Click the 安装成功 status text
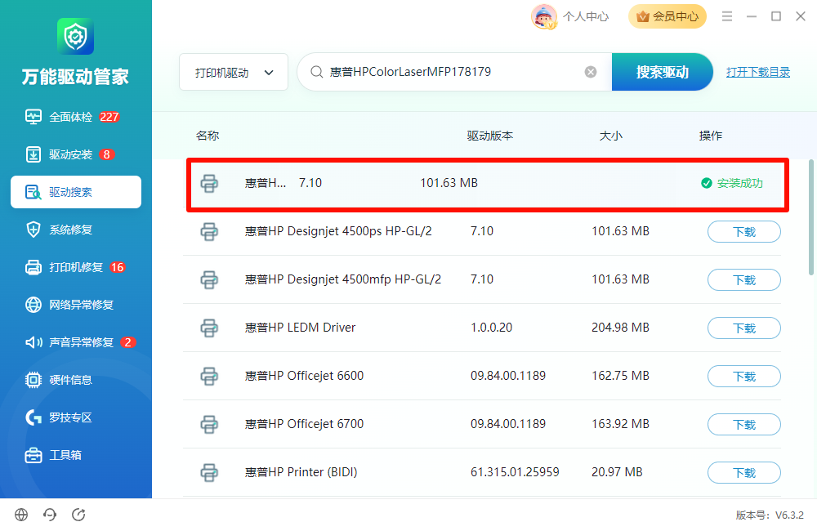 point(740,183)
